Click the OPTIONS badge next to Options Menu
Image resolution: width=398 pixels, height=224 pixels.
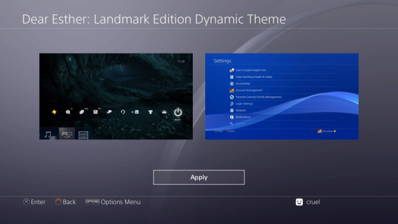pyautogui.click(x=93, y=202)
